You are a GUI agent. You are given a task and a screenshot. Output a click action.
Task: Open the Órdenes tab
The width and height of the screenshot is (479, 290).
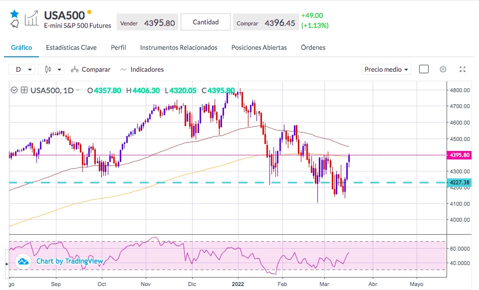pyautogui.click(x=313, y=47)
